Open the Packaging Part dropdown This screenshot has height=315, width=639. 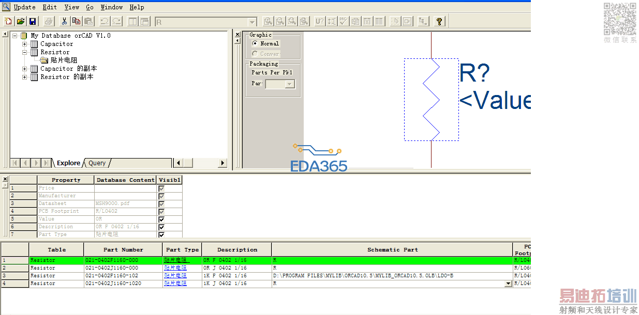pos(290,84)
